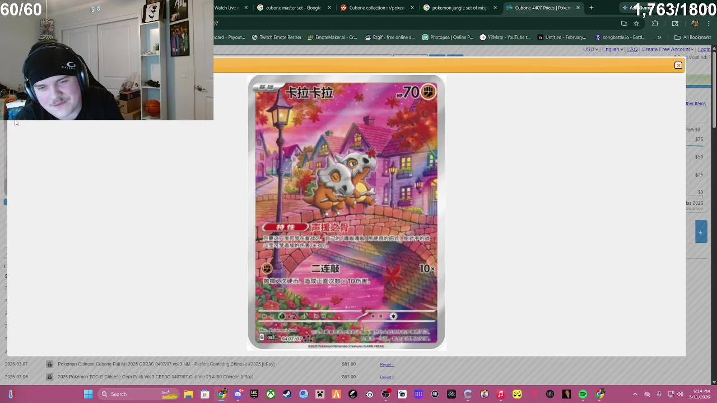Open File Explorer from the taskbar
Viewport: 717px width, 403px height.
click(x=189, y=394)
